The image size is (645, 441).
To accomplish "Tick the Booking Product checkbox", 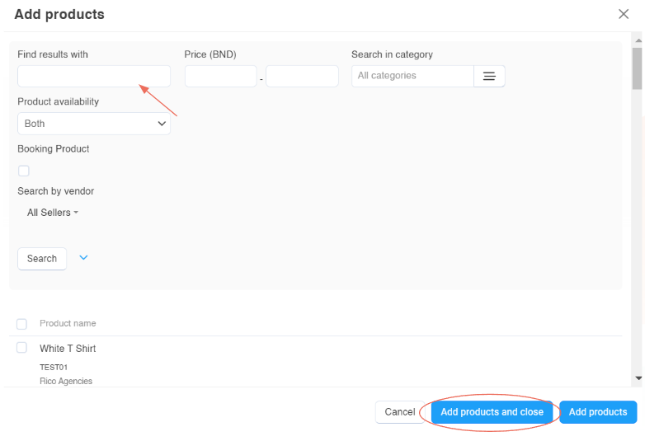I will (23, 171).
